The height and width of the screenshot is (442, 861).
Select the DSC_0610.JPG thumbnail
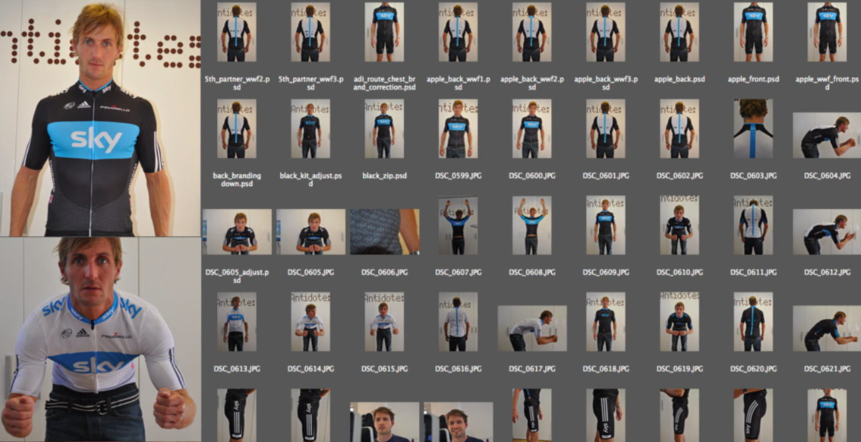pos(679,225)
